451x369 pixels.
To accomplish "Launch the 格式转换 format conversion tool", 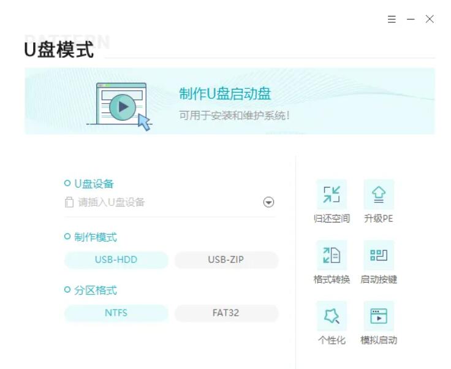I will pyautogui.click(x=332, y=255).
